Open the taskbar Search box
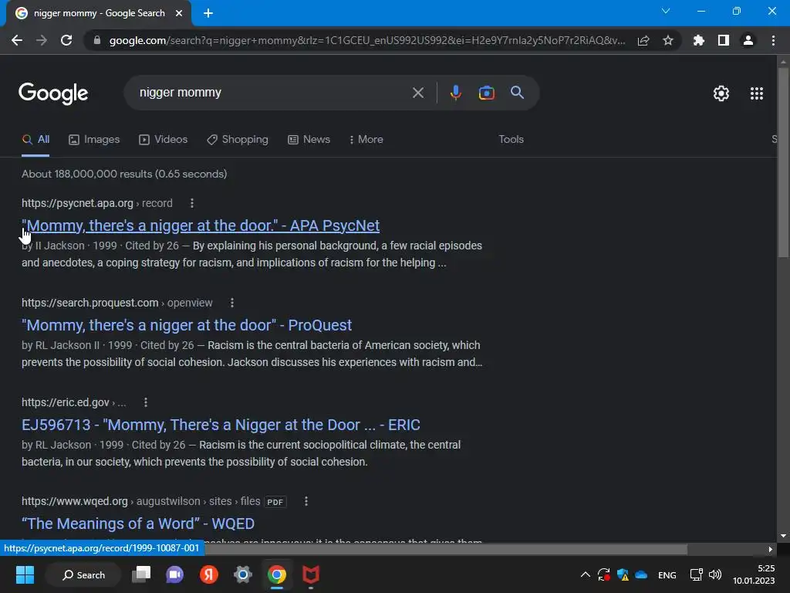Image resolution: width=790 pixels, height=593 pixels. 83,574
